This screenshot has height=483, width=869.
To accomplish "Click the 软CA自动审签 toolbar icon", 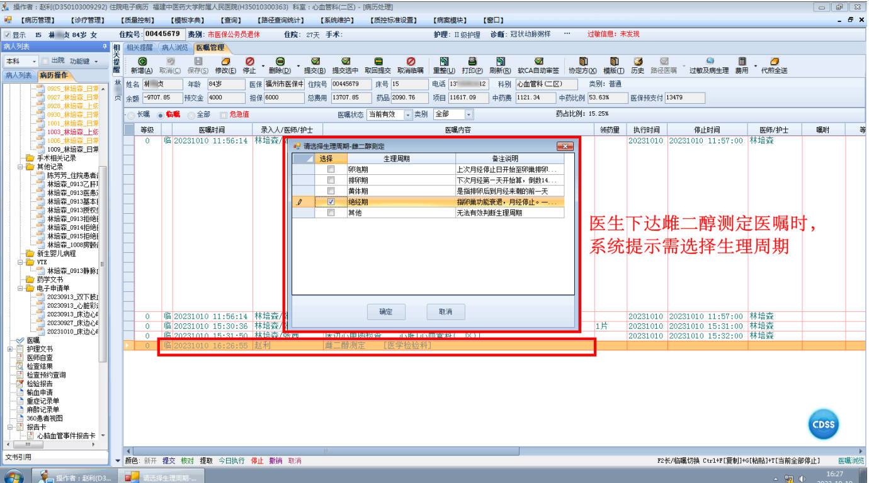I will click(x=538, y=62).
